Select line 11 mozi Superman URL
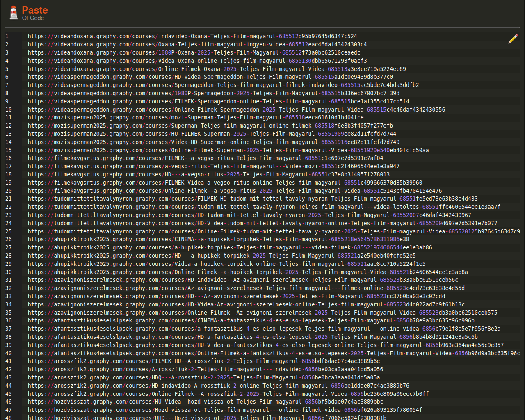525x420 pixels. (196, 117)
